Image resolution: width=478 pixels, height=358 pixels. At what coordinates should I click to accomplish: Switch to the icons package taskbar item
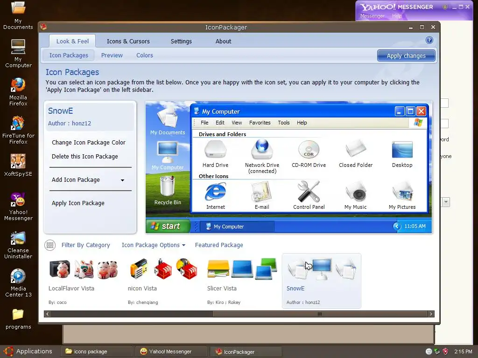click(x=96, y=351)
